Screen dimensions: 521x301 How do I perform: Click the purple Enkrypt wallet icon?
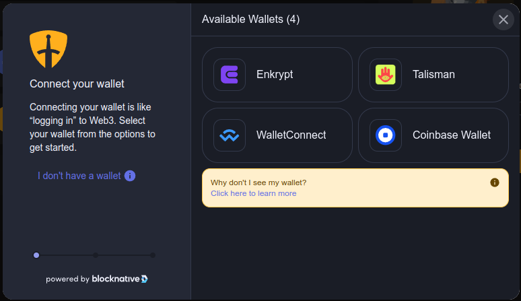pos(230,75)
